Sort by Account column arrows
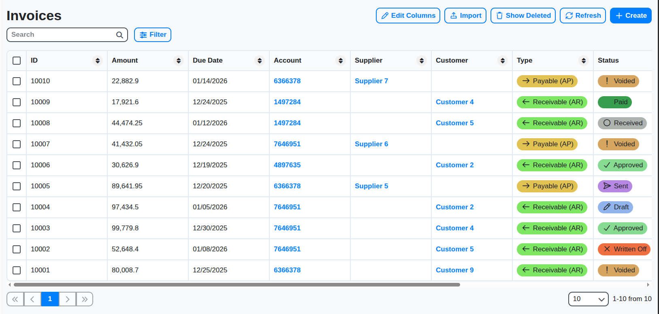This screenshot has height=314, width=659. 341,61
